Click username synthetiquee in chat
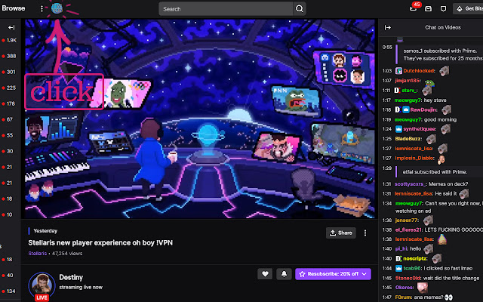483x302 pixels. click(420, 129)
